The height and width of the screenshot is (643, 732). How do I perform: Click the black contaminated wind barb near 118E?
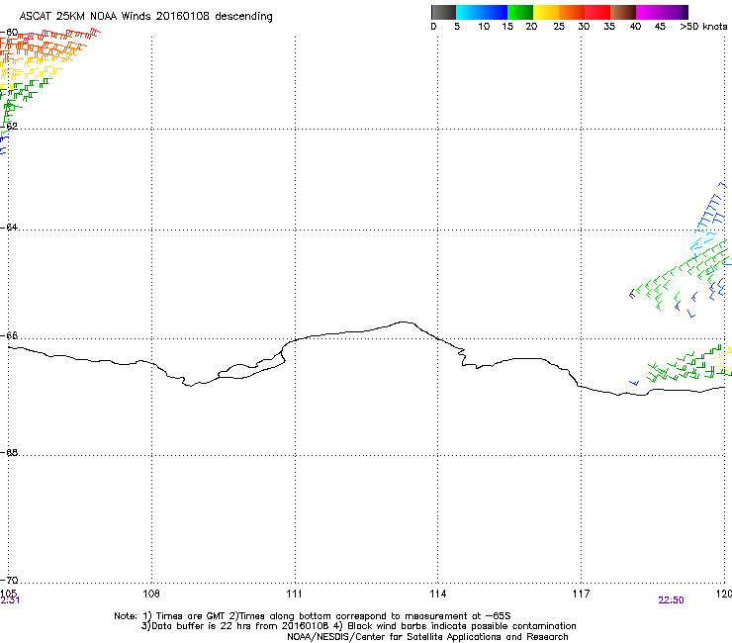click(632, 294)
